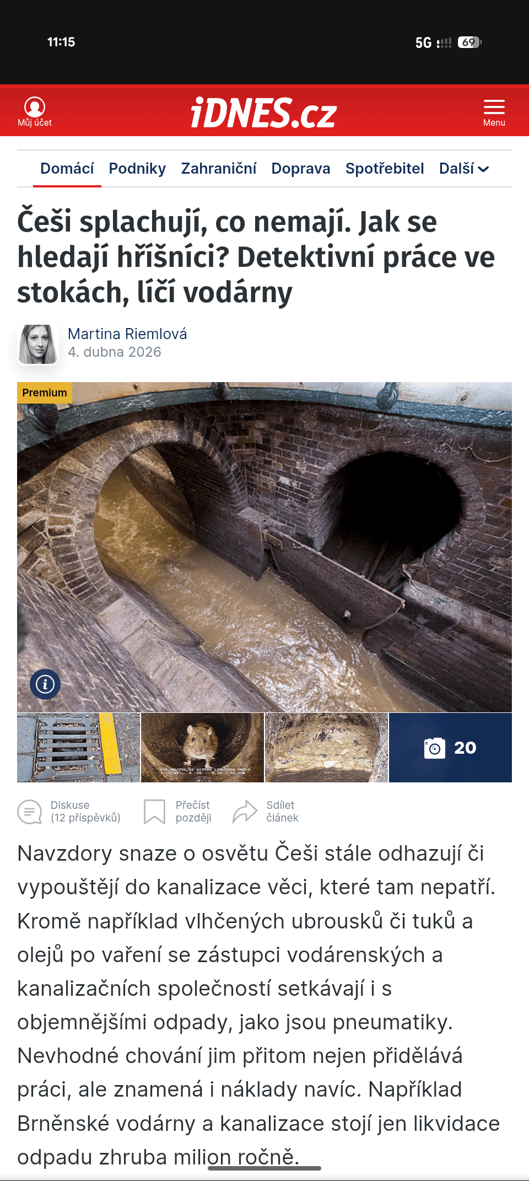Screen dimensions: 529x1181
Task: Open the clogged pipe thumbnail
Action: (x=326, y=748)
